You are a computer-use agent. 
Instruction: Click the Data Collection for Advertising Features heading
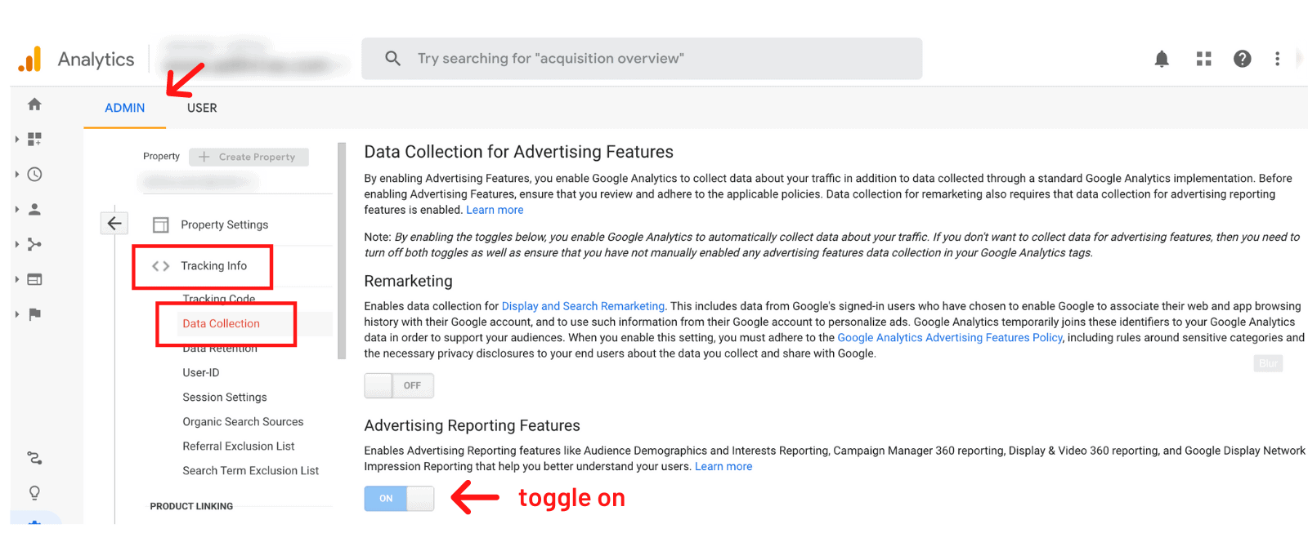(518, 152)
